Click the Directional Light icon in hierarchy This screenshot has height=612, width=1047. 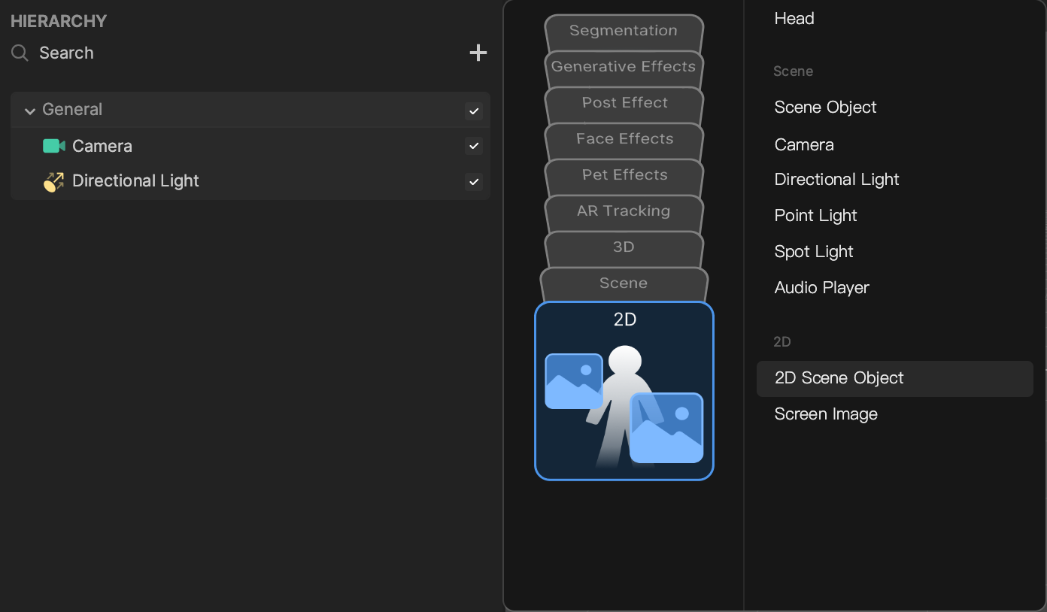pyautogui.click(x=53, y=181)
